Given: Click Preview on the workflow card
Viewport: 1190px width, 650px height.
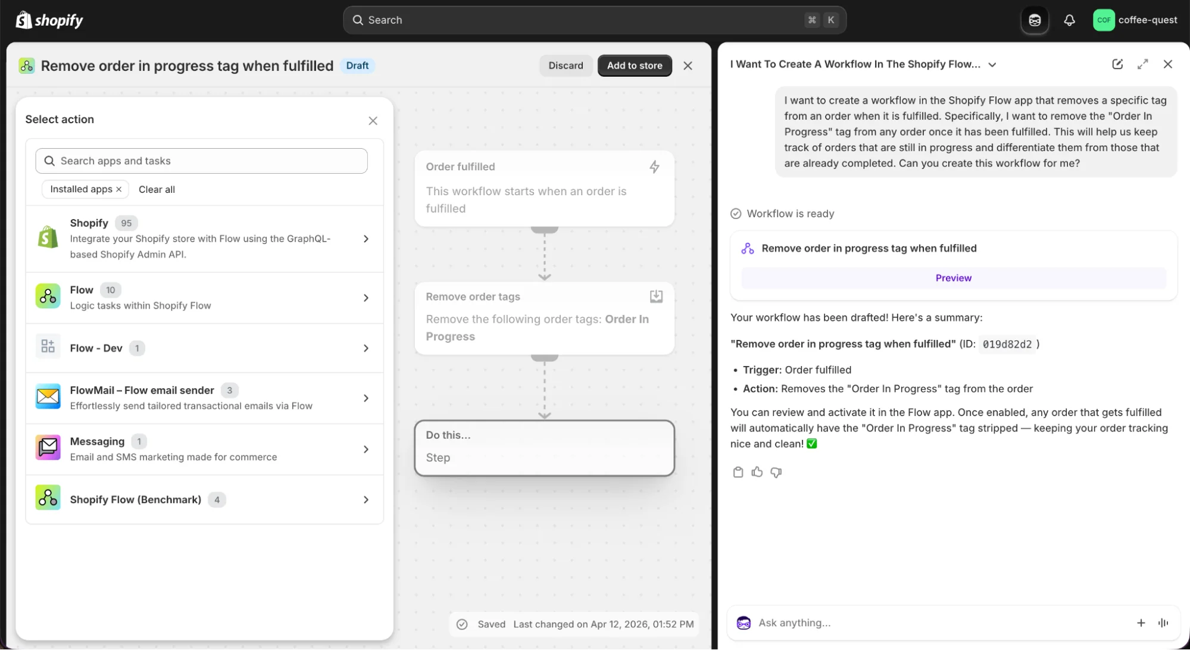Looking at the screenshot, I should pyautogui.click(x=953, y=278).
